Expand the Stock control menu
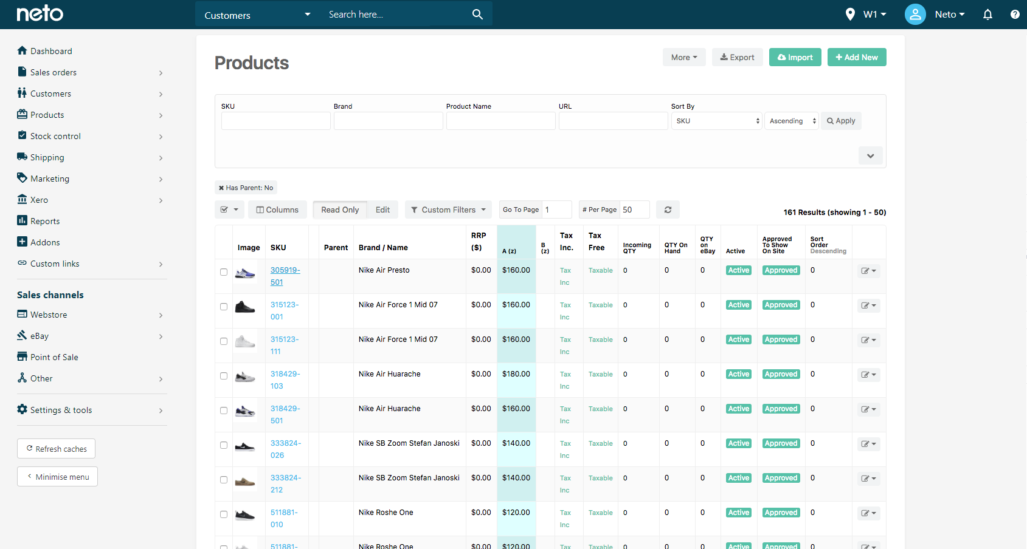The height and width of the screenshot is (549, 1027). 161,137
